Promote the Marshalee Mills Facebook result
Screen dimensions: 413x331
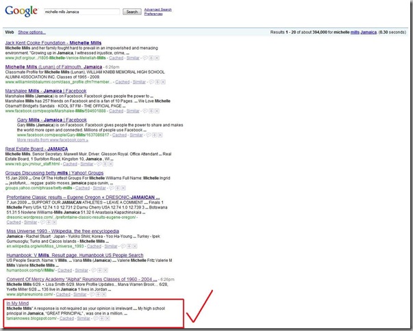tap(151, 111)
